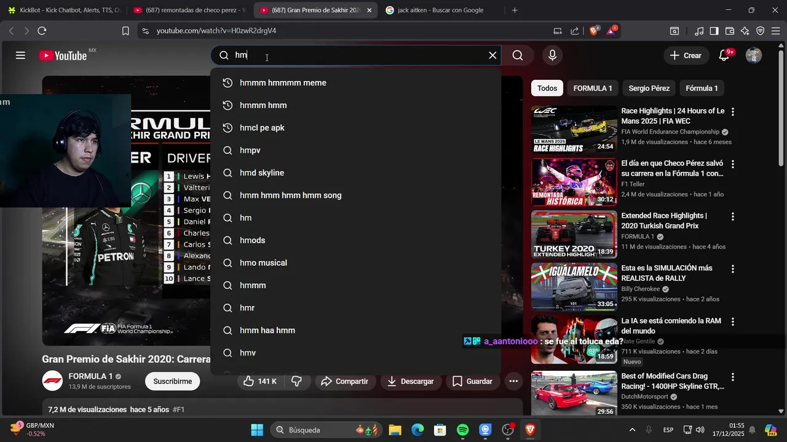Click the Crear button

click(686, 55)
